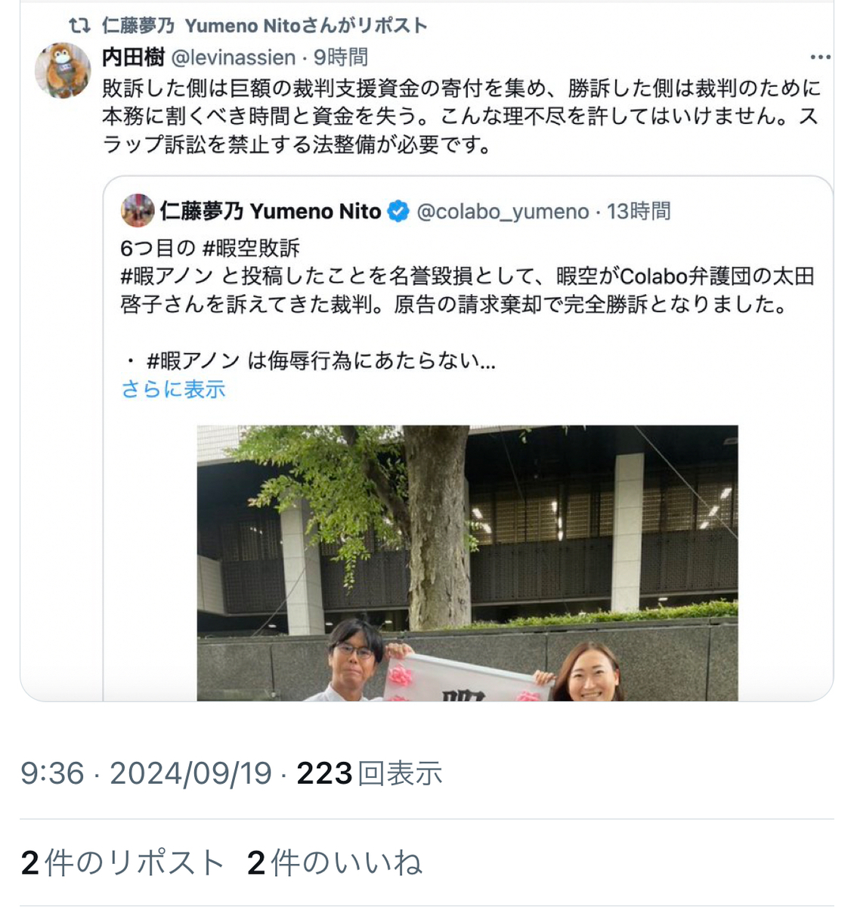854x907 pixels.
Task: Open the @levinassien handle
Action: [x=234, y=57]
